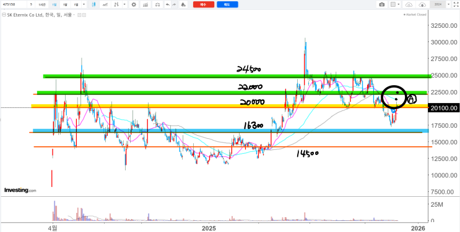Click the 2025 date axis label
Viewport: 460px width, 232px height.
(209, 228)
